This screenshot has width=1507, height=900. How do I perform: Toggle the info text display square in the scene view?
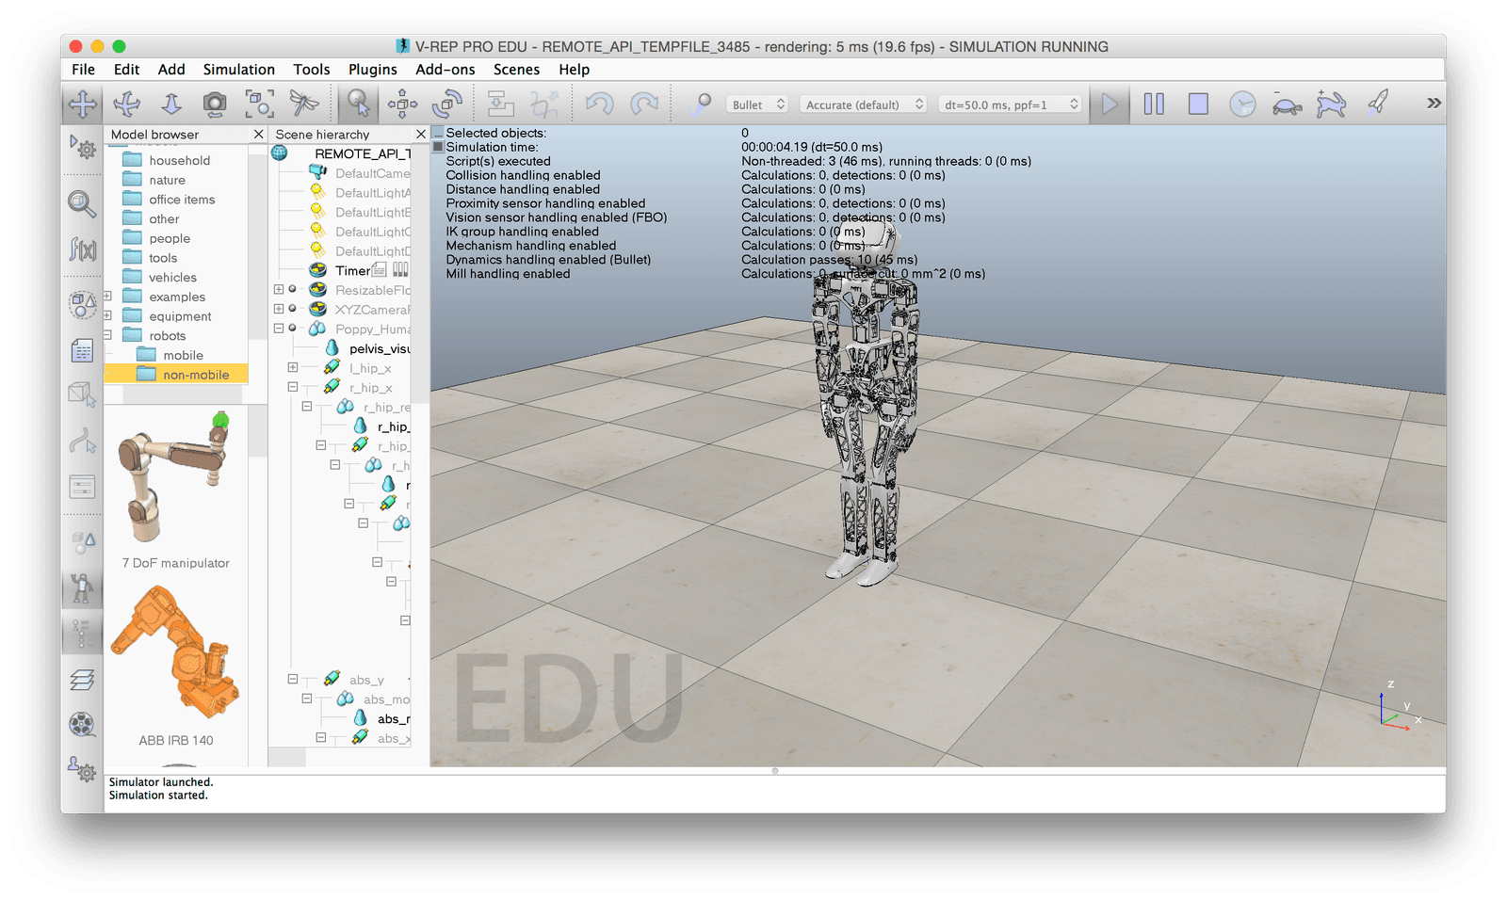(x=438, y=147)
